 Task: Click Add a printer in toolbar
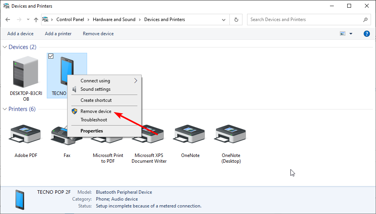click(x=58, y=34)
